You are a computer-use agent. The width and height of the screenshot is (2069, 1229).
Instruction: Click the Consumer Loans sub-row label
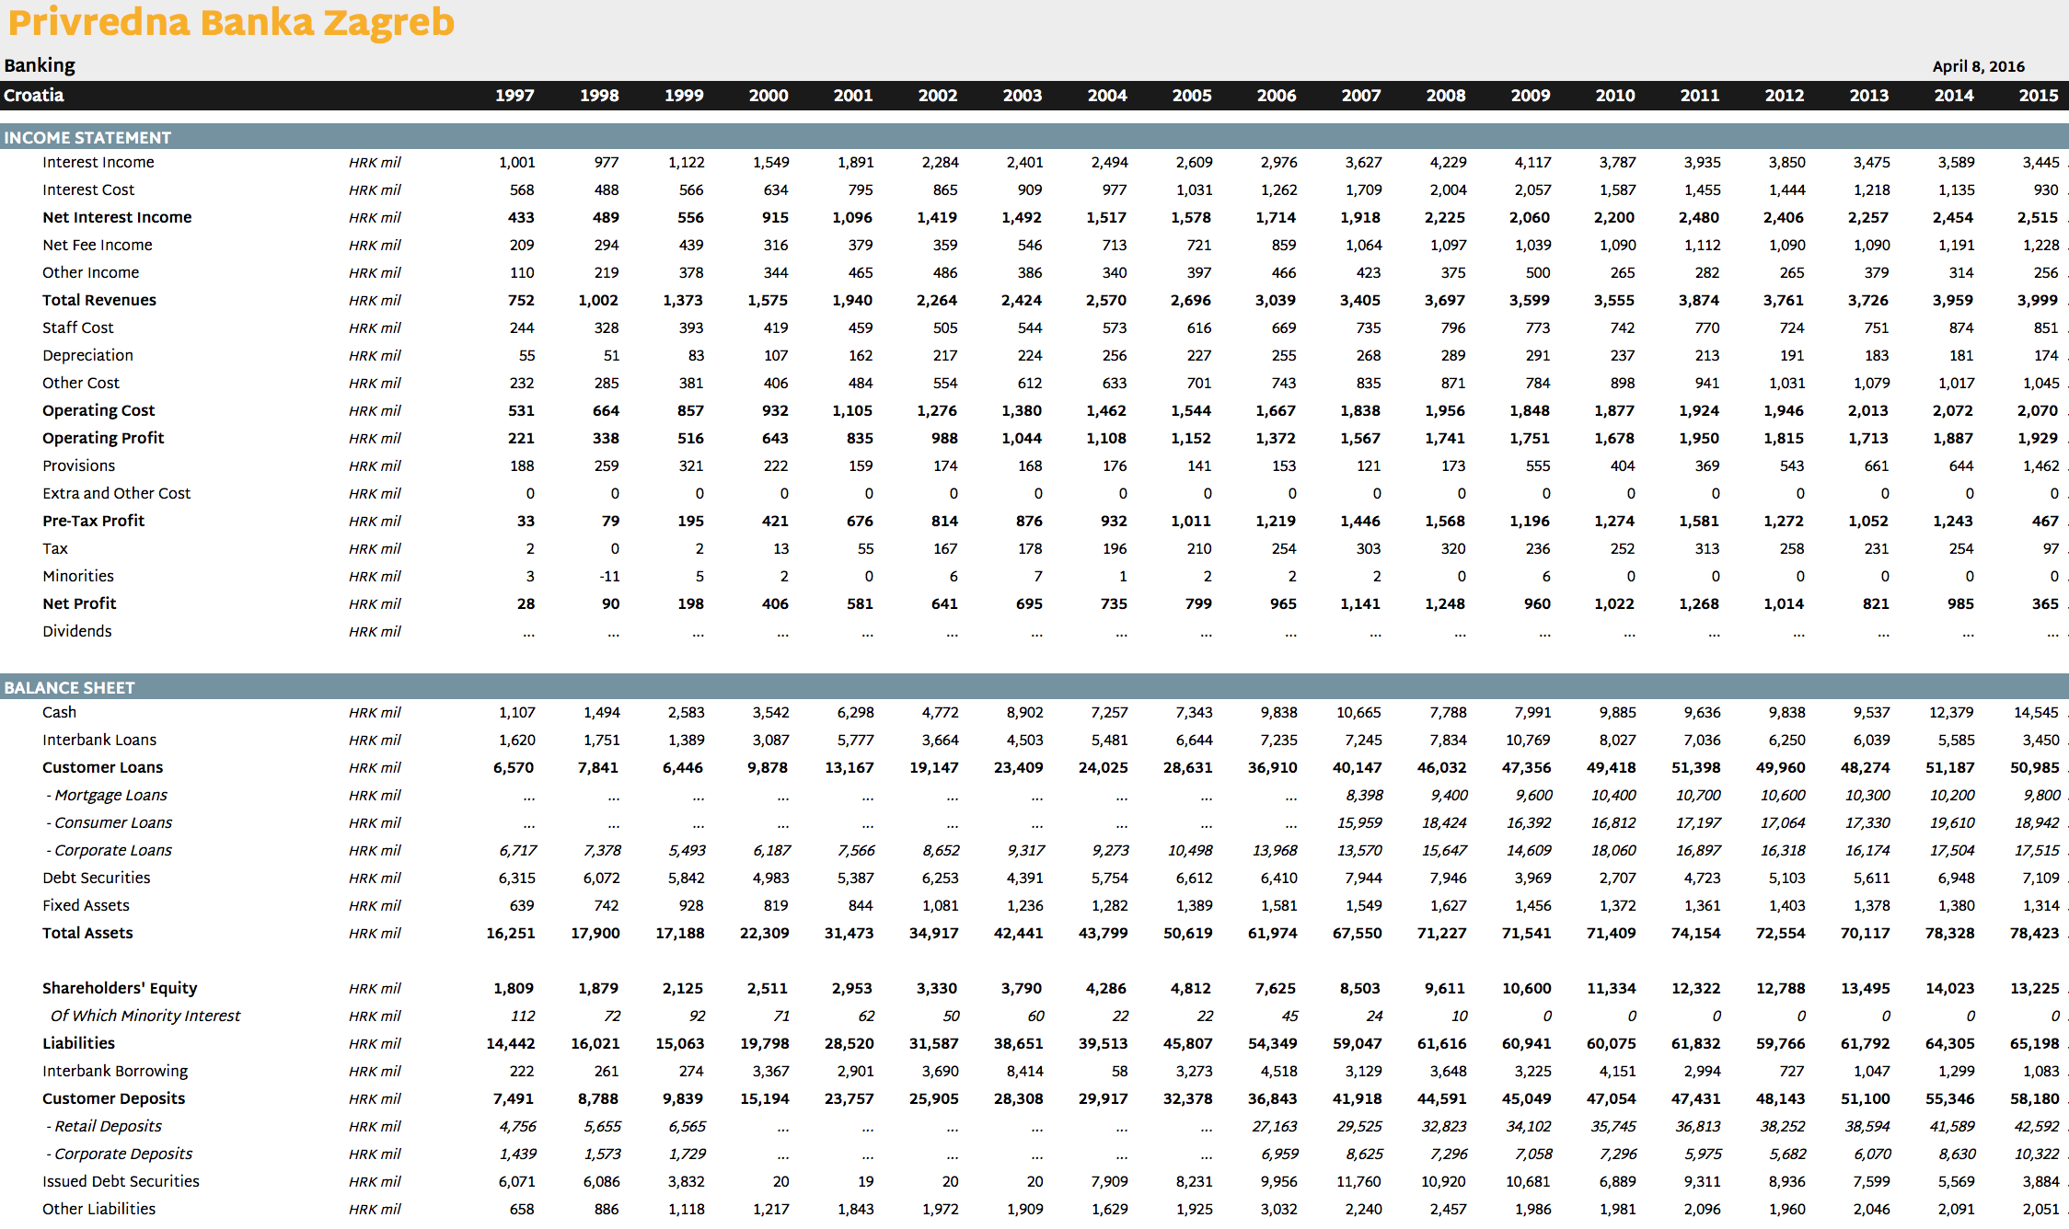point(110,822)
